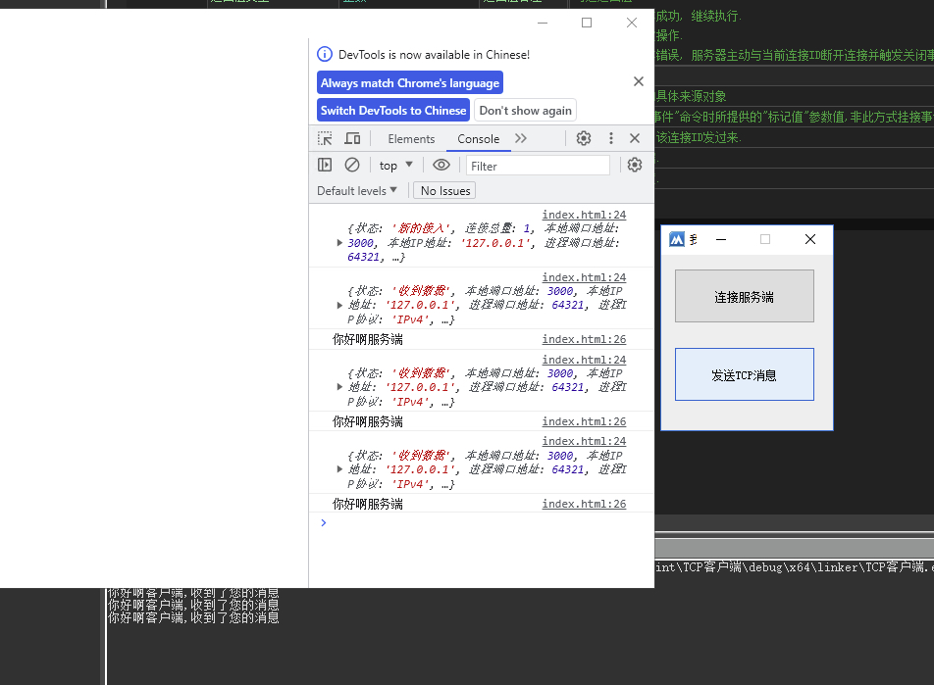Click the console input prompt line
The image size is (934, 685).
(482, 522)
